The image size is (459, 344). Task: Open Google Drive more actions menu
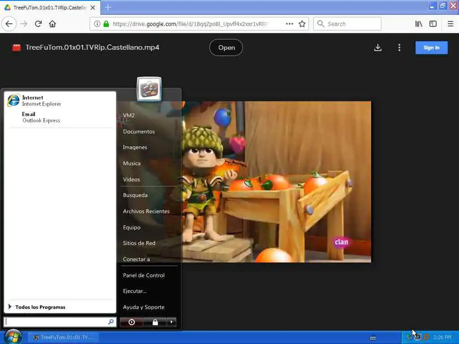(399, 47)
